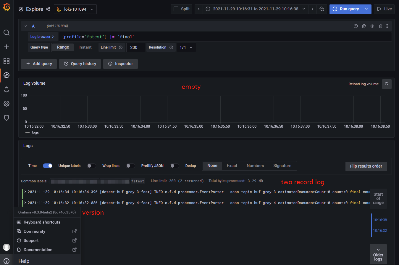Click the Create plus icon in sidebar

click(x=7, y=47)
